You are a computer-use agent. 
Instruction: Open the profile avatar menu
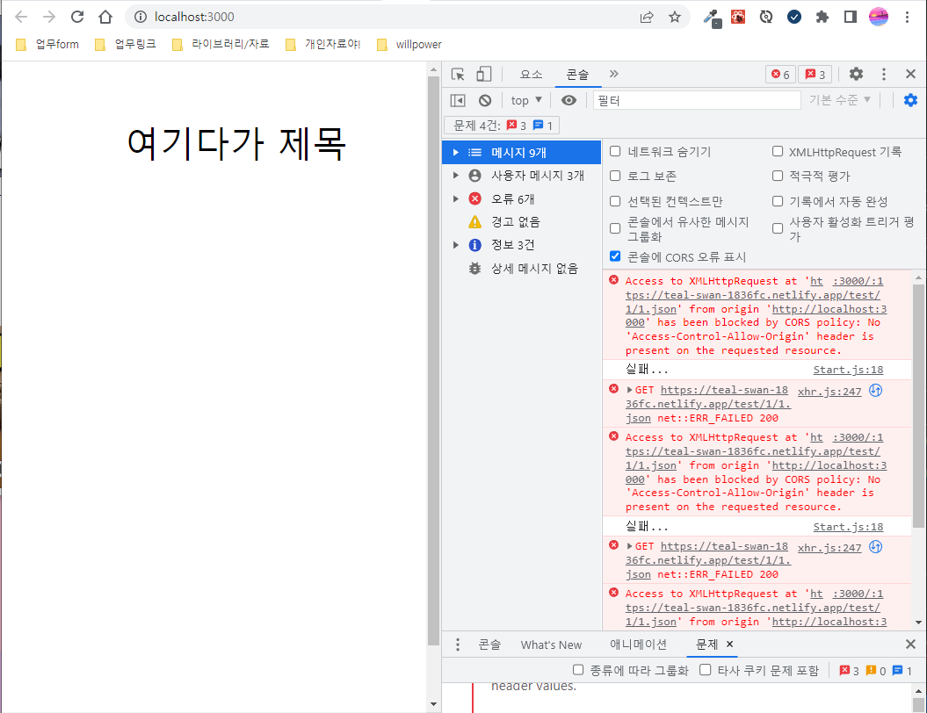879,17
